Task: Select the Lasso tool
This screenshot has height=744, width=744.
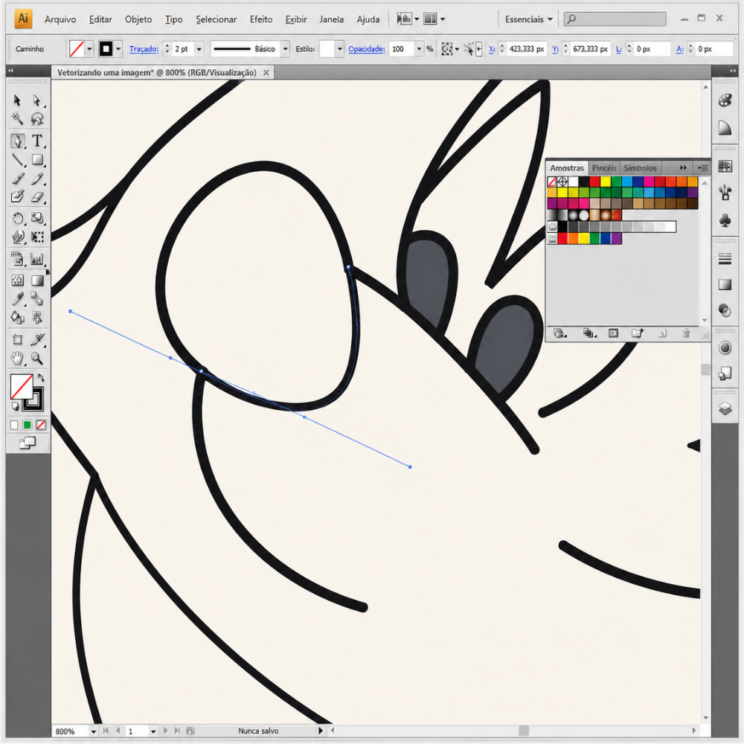Action: [37, 118]
